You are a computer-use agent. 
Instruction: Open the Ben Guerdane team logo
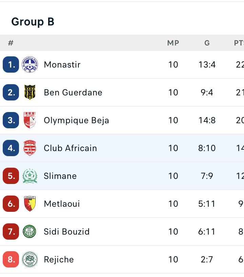[x=30, y=92]
